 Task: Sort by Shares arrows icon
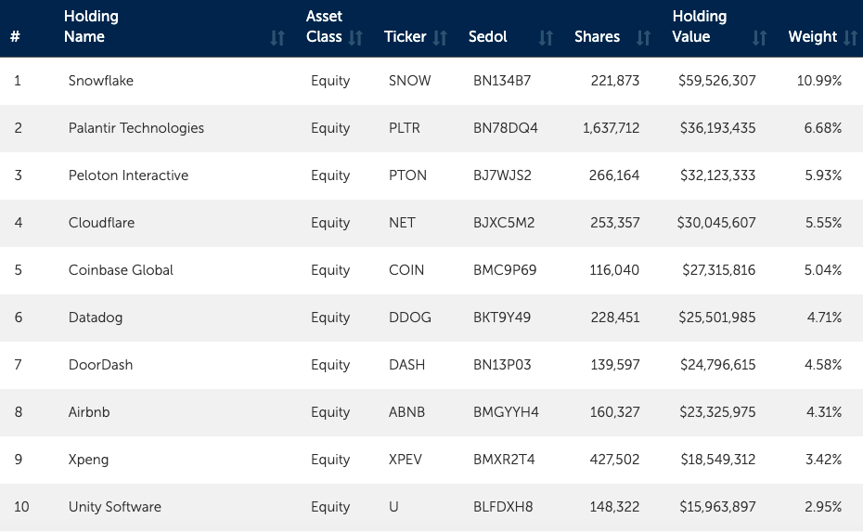click(644, 37)
